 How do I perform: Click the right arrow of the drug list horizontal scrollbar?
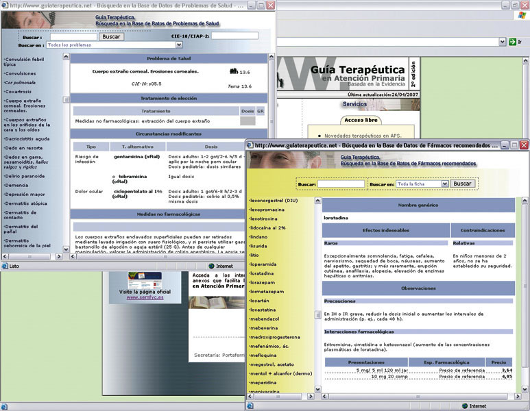311,397
